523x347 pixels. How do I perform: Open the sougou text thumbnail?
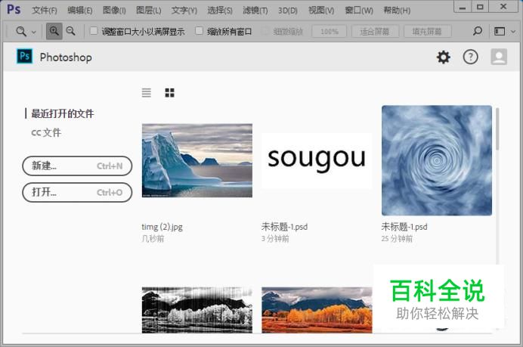[x=317, y=161]
